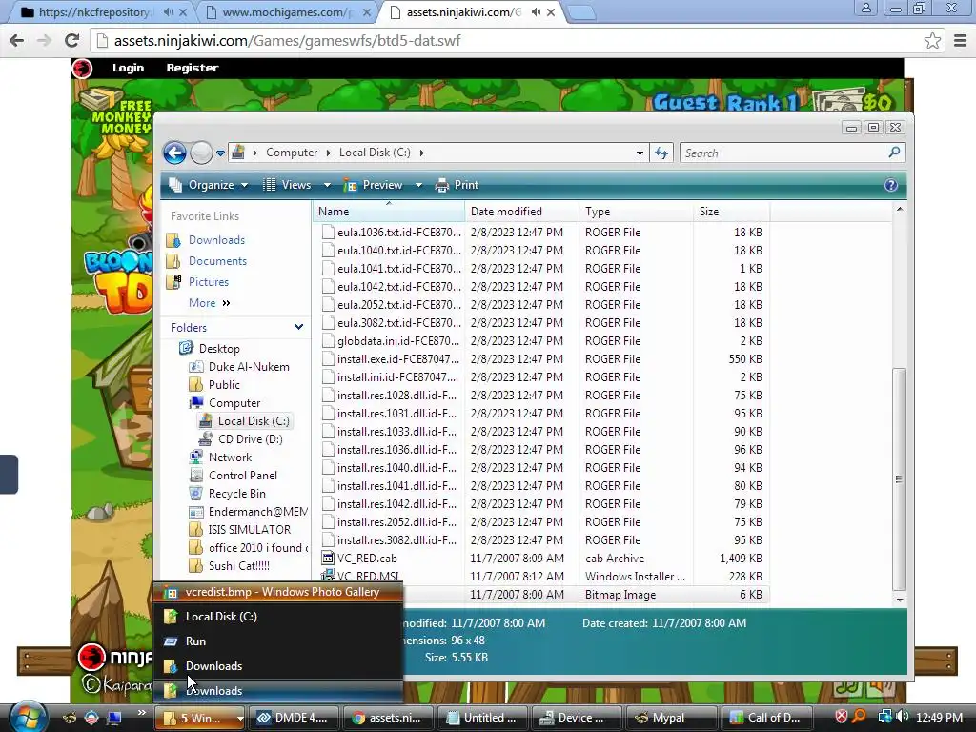The width and height of the screenshot is (976, 732).
Task: Click volume speaker tray icon
Action: (x=904, y=717)
